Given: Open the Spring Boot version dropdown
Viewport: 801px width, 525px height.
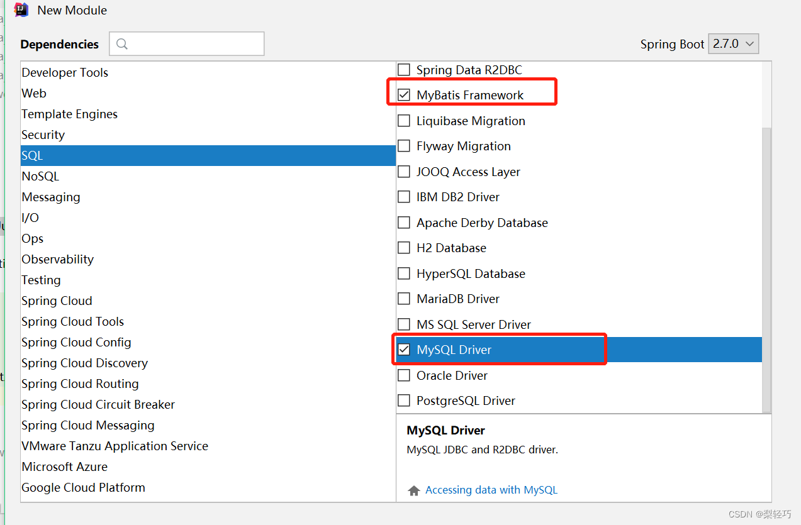Looking at the screenshot, I should (x=733, y=43).
